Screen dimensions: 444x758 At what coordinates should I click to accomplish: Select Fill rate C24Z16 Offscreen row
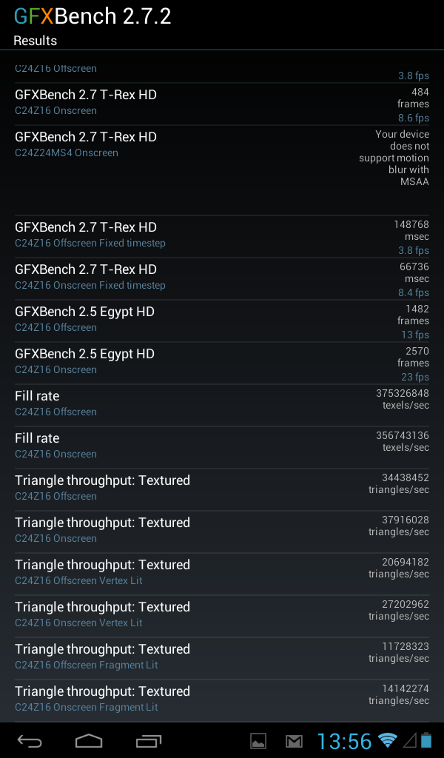click(222, 405)
